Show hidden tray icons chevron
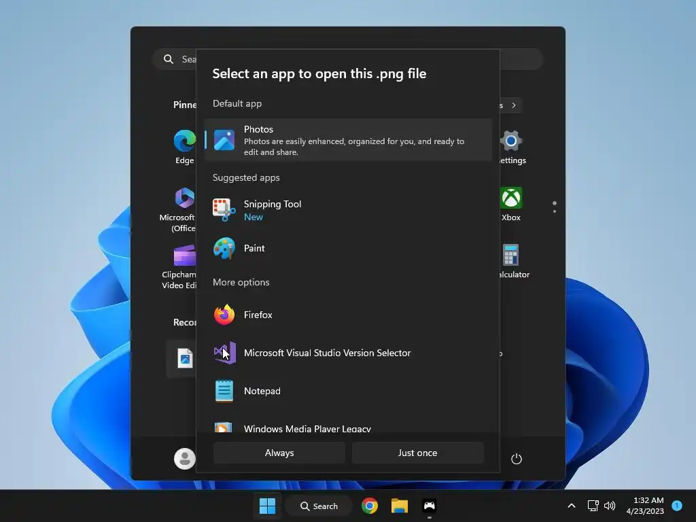This screenshot has width=696, height=522. 572,506
